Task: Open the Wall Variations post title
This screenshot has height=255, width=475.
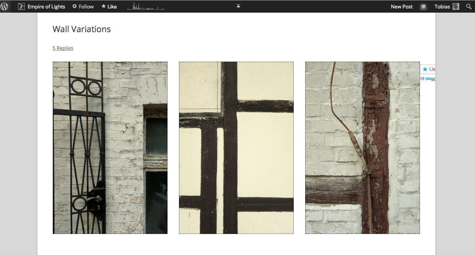Action: tap(81, 29)
